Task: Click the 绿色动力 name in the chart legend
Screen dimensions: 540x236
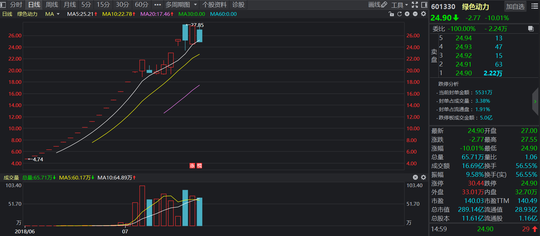Action: pos(27,14)
